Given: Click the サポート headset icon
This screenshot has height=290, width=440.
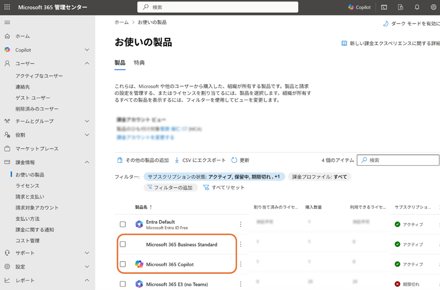Looking at the screenshot, I should pyautogui.click(x=7, y=253).
